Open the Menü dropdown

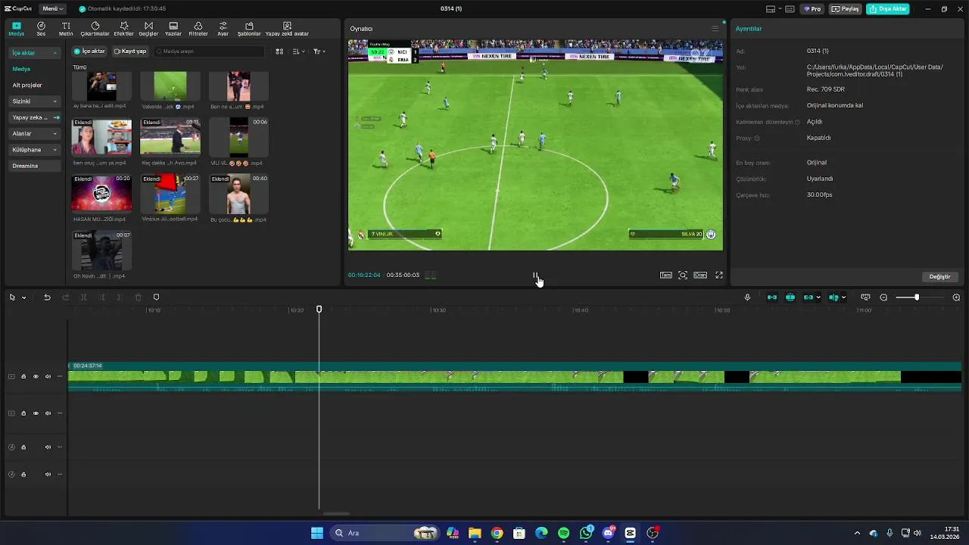tap(52, 8)
